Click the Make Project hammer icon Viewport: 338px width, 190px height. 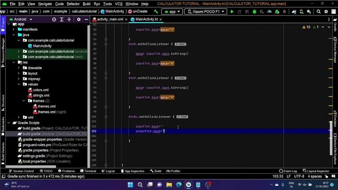tap(156, 12)
